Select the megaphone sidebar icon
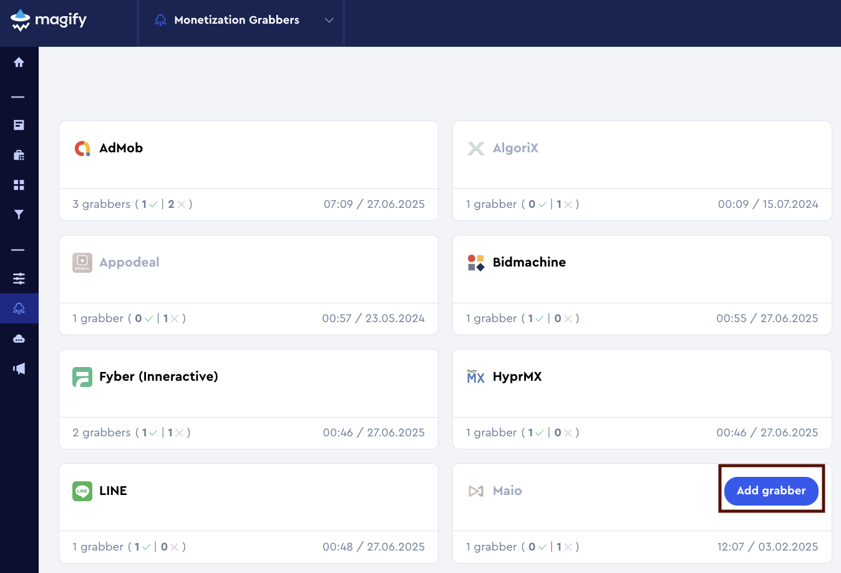 19,369
